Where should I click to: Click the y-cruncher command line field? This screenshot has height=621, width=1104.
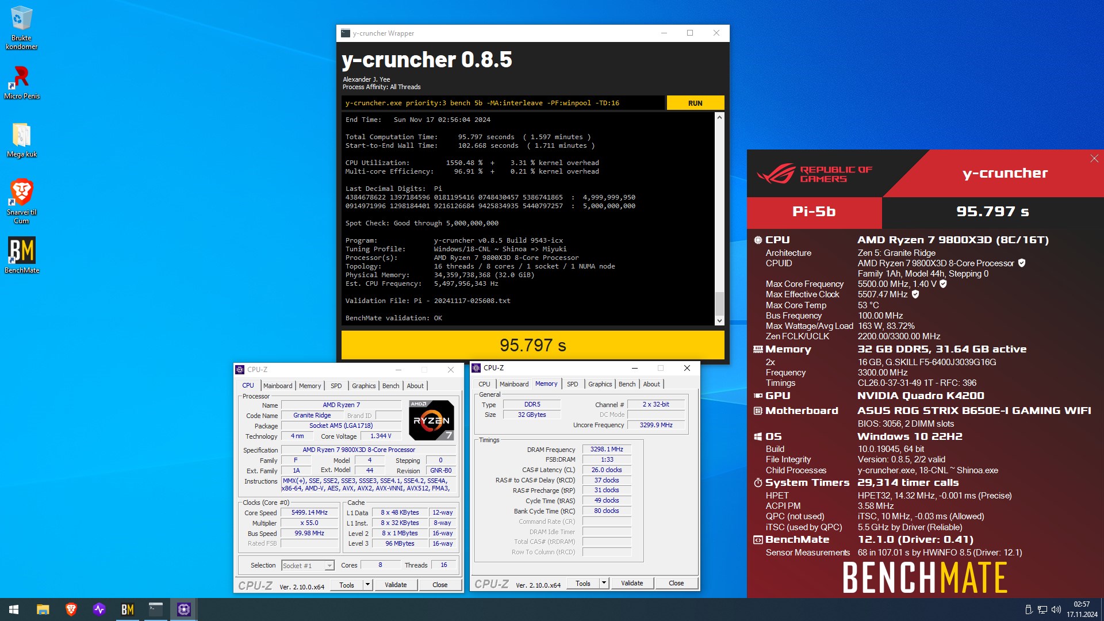503,103
